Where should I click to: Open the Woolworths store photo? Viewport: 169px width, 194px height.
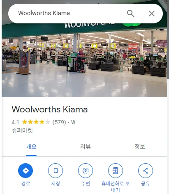[x=84, y=60]
